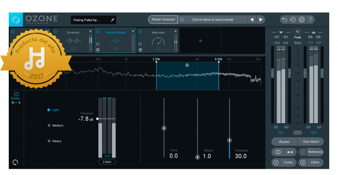338x175 pixels.
Task: Click the output up-triangle icon above meters
Action: click(x=314, y=32)
